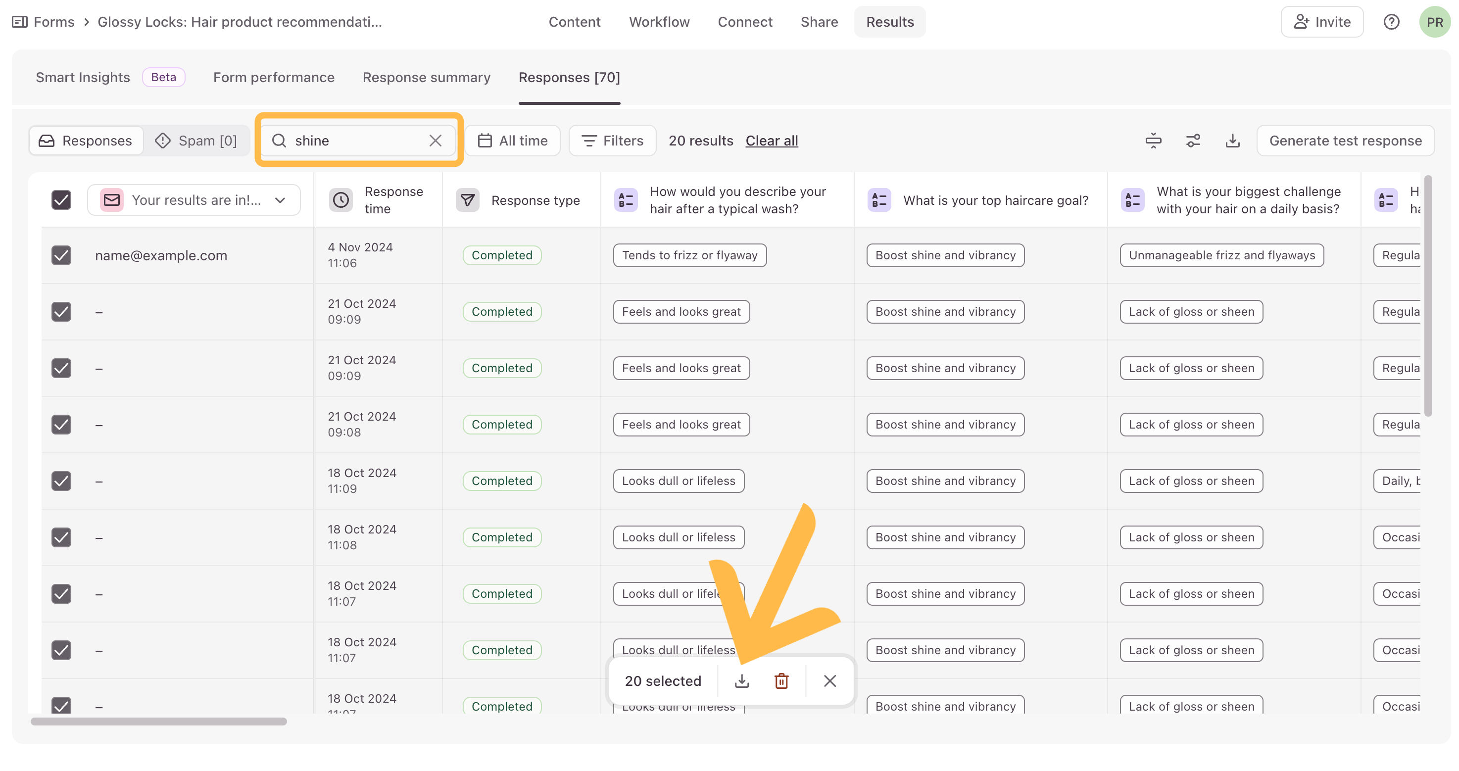Click Unmanageable frizz and flyaways tag
The image size is (1459, 771).
pos(1221,255)
